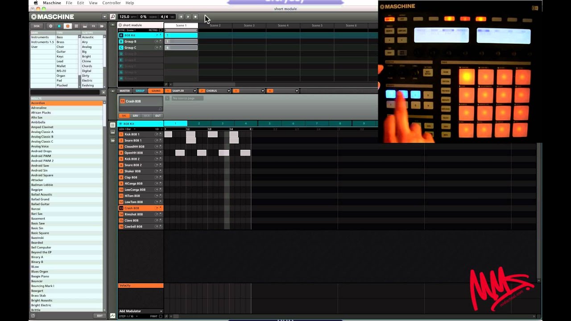Screen dimensions: 571x321
Task: Click the 125.0 BPM tempo value
Action: click(124, 17)
